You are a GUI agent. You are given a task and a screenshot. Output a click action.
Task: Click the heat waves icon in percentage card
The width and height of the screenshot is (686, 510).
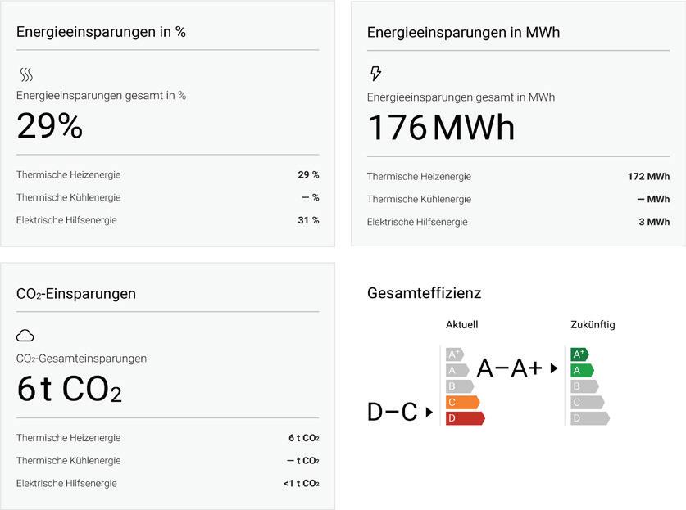tap(26, 75)
